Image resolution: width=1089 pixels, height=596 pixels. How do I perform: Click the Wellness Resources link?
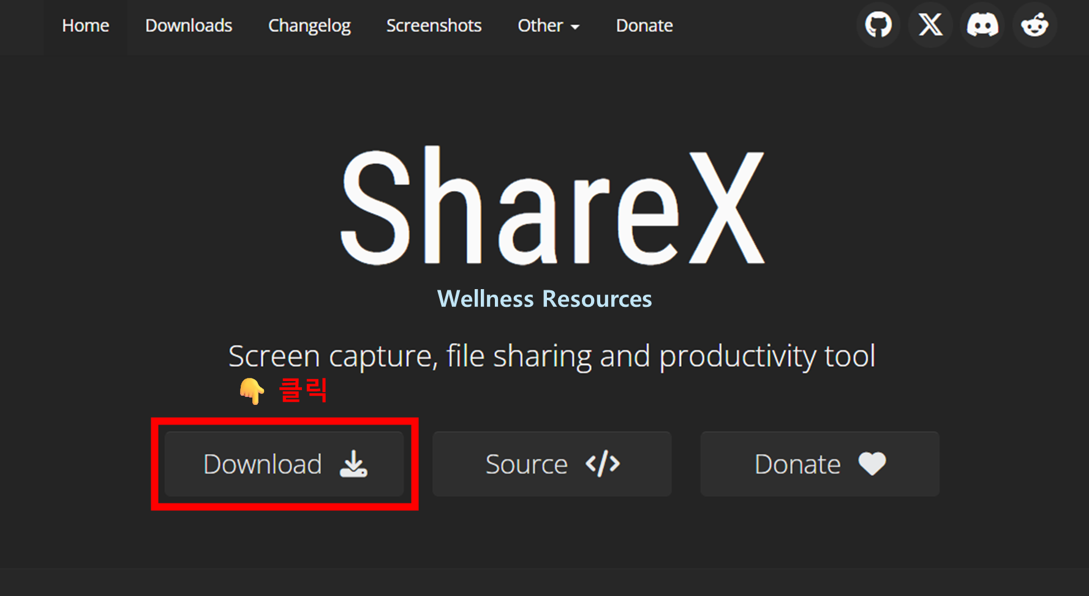[x=544, y=299]
